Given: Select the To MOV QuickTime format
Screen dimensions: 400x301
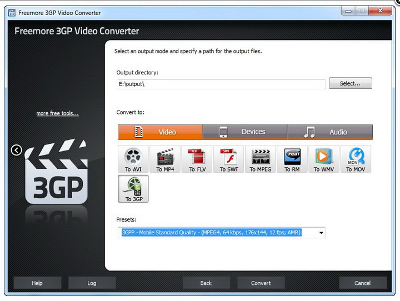Looking at the screenshot, I should (356, 159).
